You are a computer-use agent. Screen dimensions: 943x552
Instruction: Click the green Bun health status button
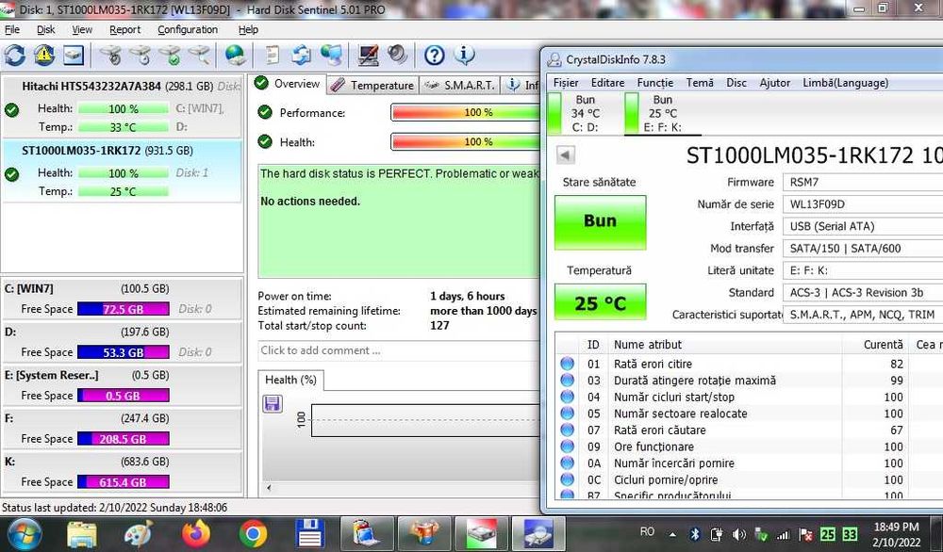click(x=600, y=221)
